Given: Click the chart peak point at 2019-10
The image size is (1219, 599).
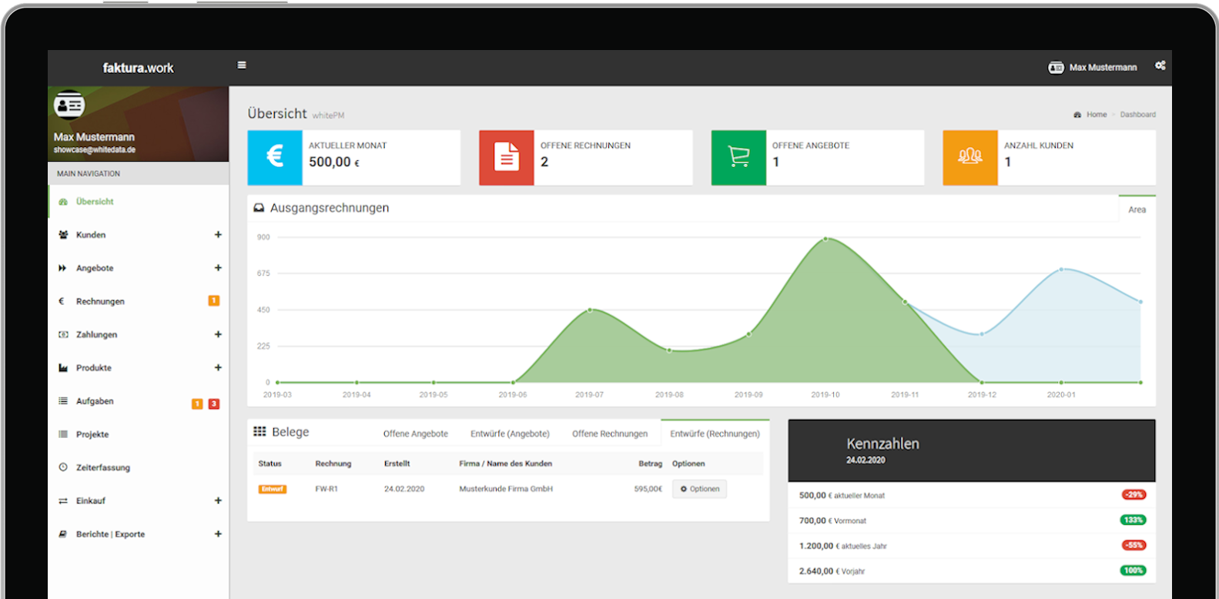Looking at the screenshot, I should tap(826, 239).
